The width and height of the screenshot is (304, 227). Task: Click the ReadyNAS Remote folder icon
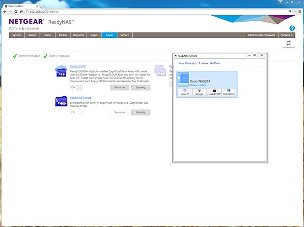[x=61, y=101]
